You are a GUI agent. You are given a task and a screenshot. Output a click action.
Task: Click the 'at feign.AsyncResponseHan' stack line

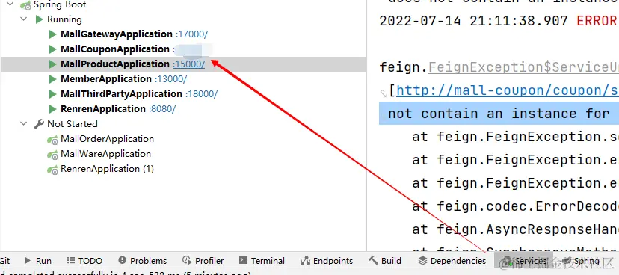tap(515, 229)
